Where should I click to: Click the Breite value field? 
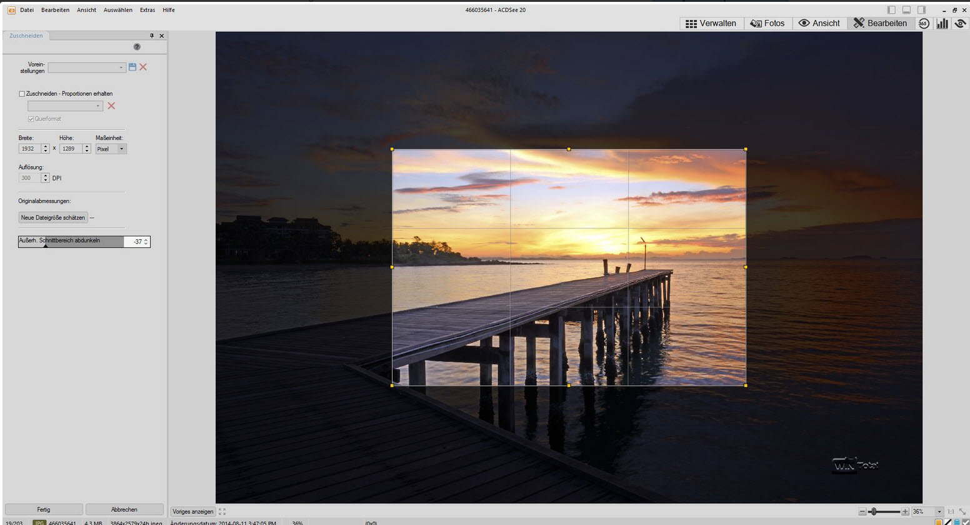[29, 149]
